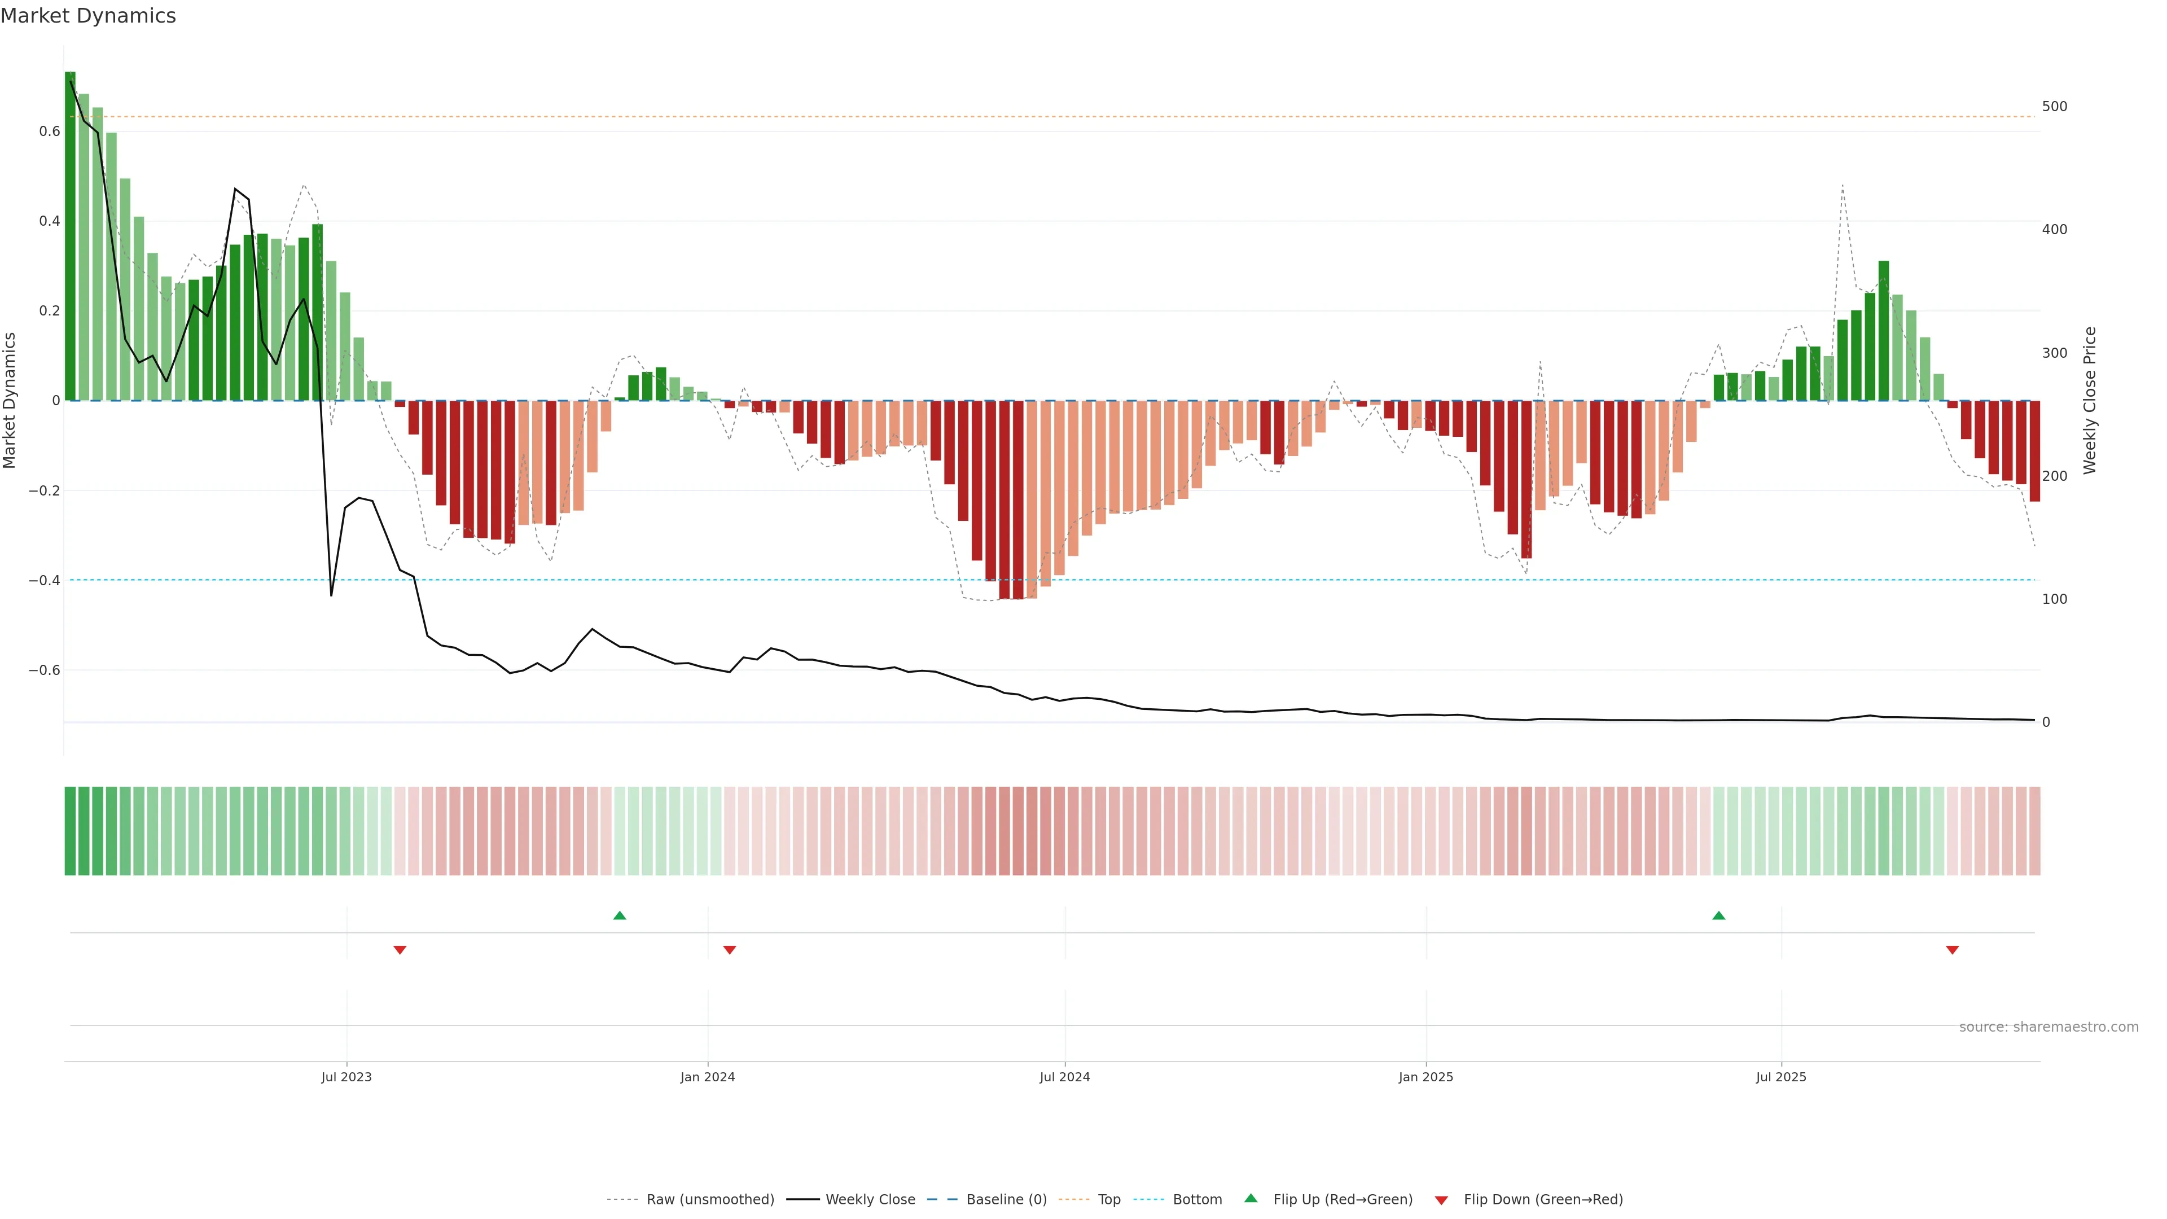Click the Market Dynamics chart title

coord(89,16)
